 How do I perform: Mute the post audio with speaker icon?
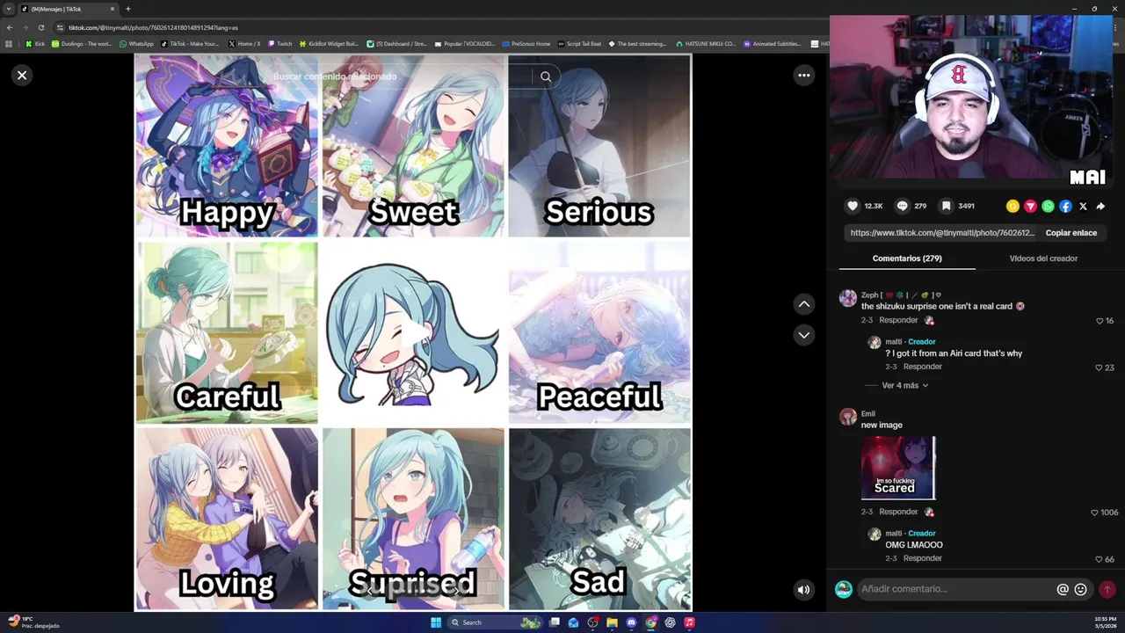[x=803, y=590]
